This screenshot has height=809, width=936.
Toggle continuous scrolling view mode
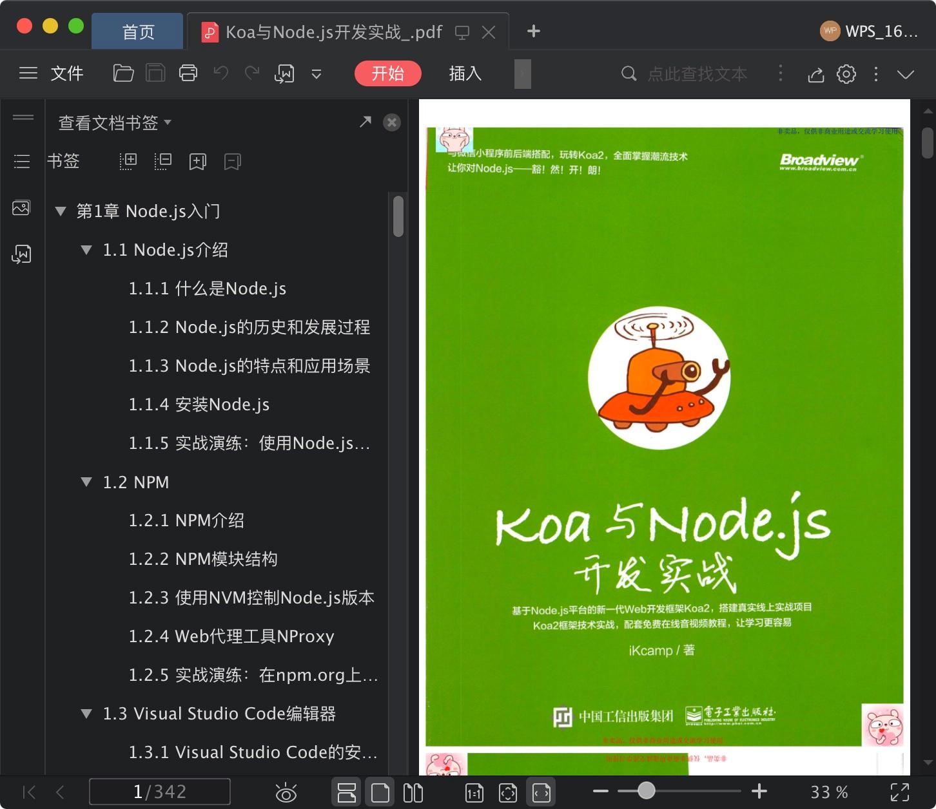tap(347, 792)
